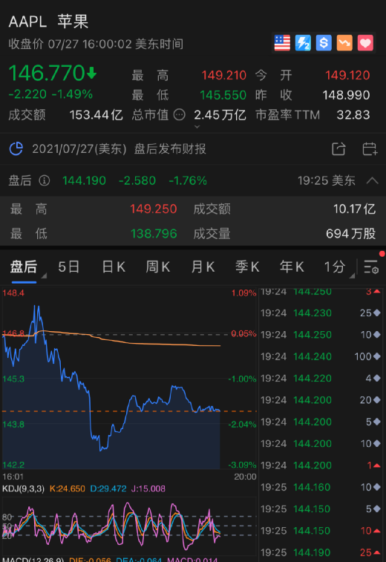Tap the pink heart favorite icon
386x562 pixels.
click(x=365, y=43)
